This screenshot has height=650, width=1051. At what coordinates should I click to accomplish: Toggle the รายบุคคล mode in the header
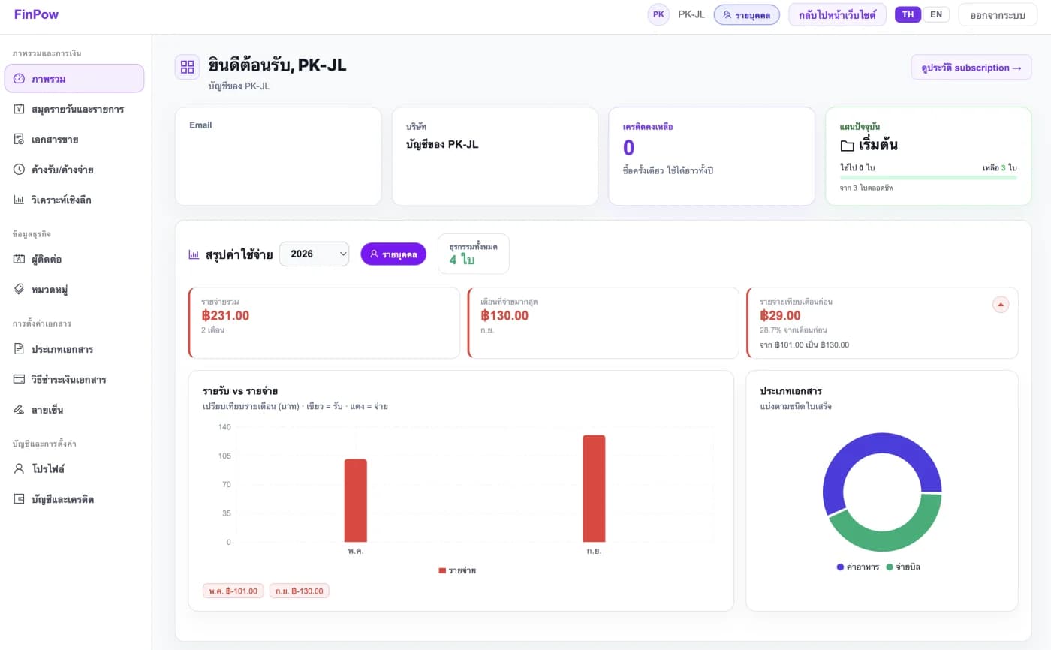[747, 14]
